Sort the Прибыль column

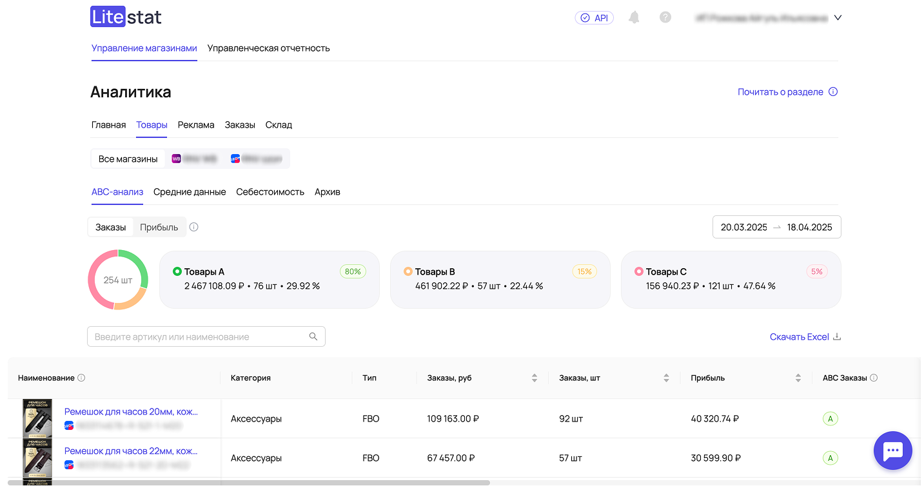point(798,378)
